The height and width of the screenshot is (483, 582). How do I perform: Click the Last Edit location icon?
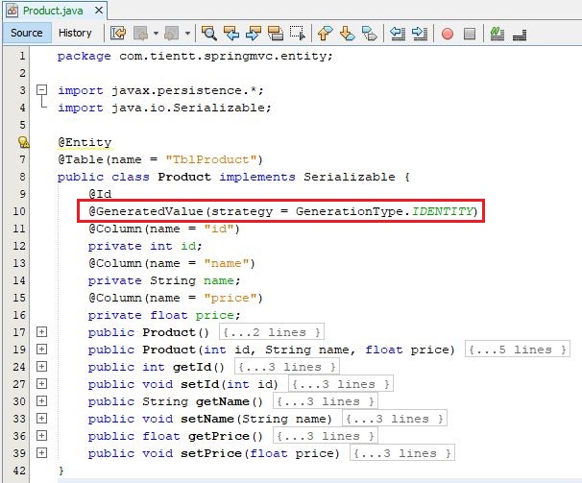pos(118,33)
